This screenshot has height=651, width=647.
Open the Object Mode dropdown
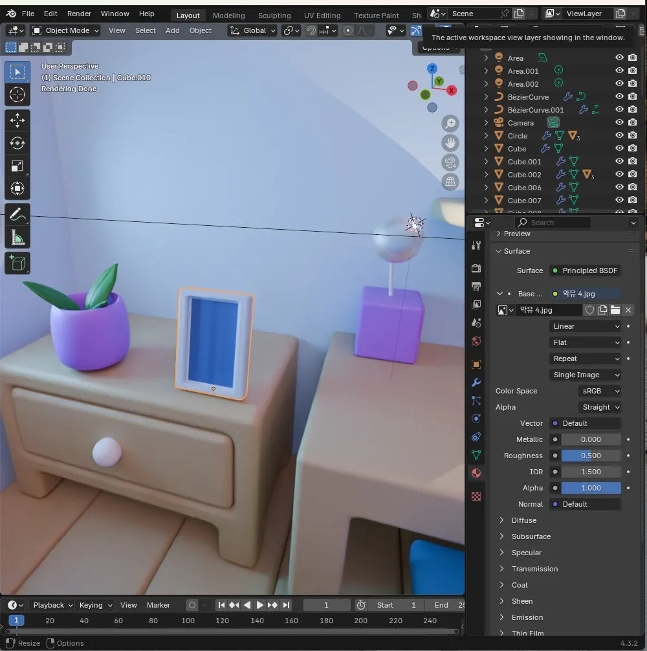point(65,30)
